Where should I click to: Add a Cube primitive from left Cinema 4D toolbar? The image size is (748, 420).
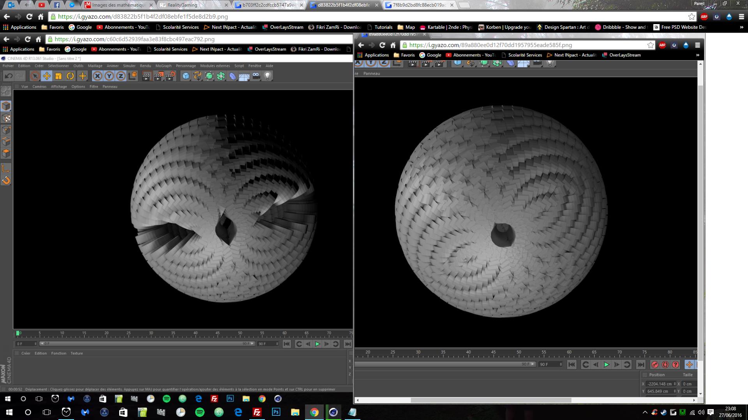coord(186,76)
